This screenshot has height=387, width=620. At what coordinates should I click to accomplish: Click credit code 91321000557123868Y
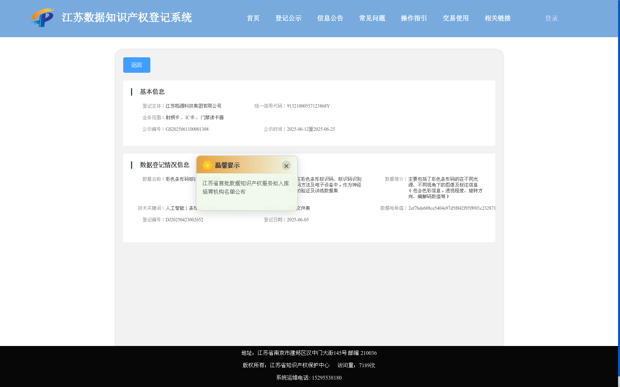[x=308, y=106]
